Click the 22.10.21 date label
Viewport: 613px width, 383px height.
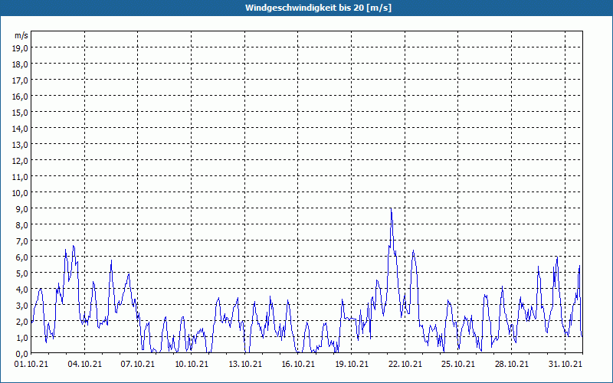pos(405,364)
